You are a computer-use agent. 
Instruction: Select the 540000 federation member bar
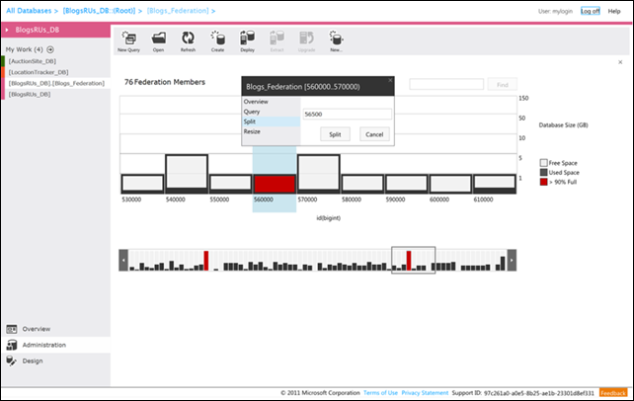(x=187, y=174)
